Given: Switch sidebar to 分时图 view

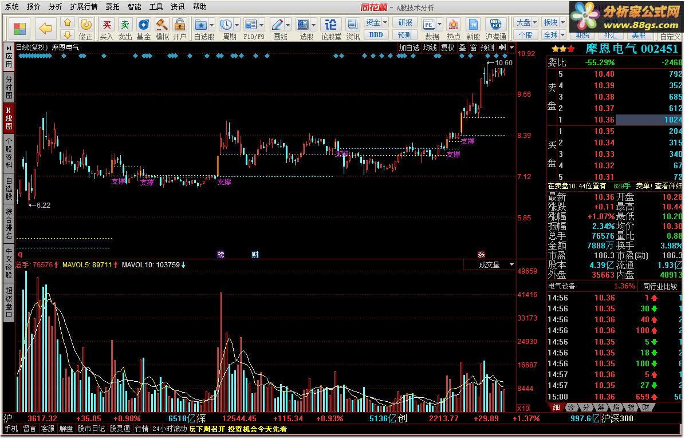Looking at the screenshot, I should pyautogui.click(x=9, y=87).
